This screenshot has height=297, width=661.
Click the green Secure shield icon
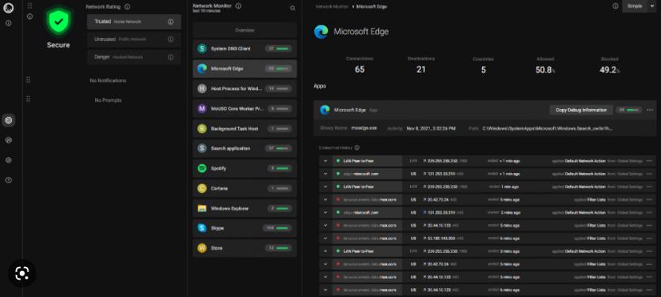point(58,21)
